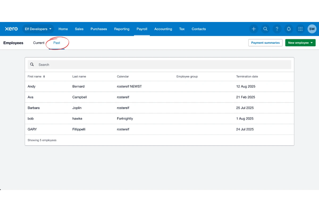Click the rosterelf NEWST calendar cell
319x212 pixels.
click(x=129, y=86)
